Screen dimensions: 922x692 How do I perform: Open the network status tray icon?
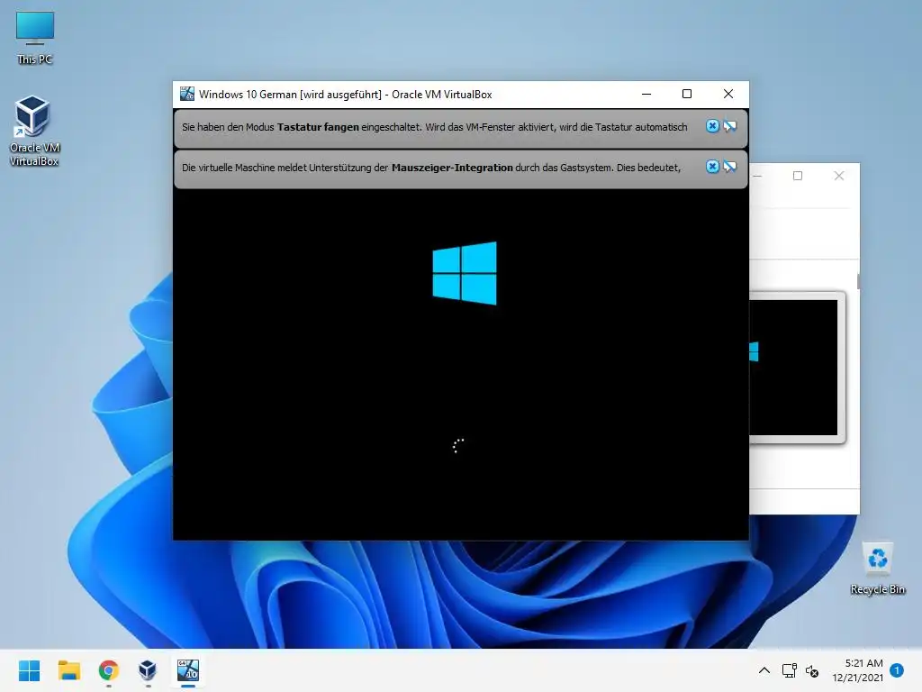click(789, 670)
